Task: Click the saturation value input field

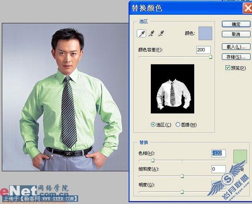Action: point(219,169)
